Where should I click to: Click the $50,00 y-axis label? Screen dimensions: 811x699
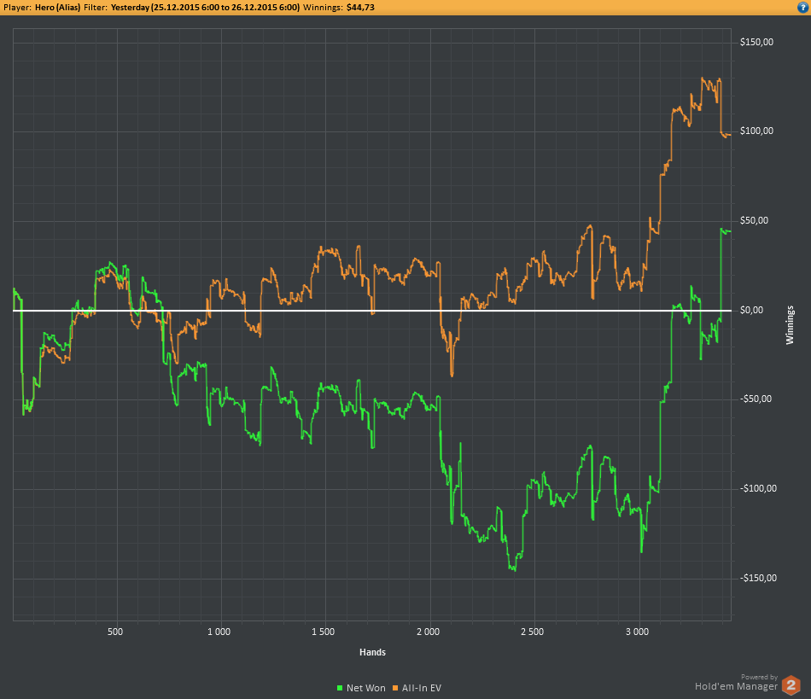754,221
